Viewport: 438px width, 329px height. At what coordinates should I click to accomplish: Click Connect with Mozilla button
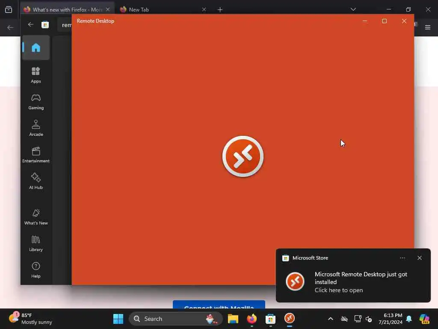(219, 305)
